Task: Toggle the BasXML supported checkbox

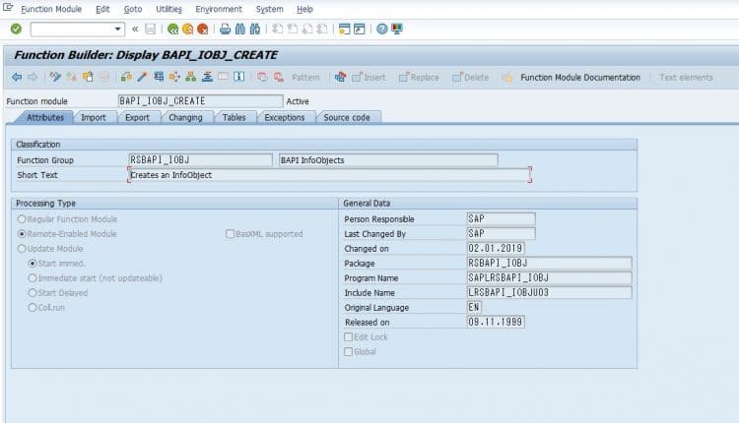Action: (230, 234)
